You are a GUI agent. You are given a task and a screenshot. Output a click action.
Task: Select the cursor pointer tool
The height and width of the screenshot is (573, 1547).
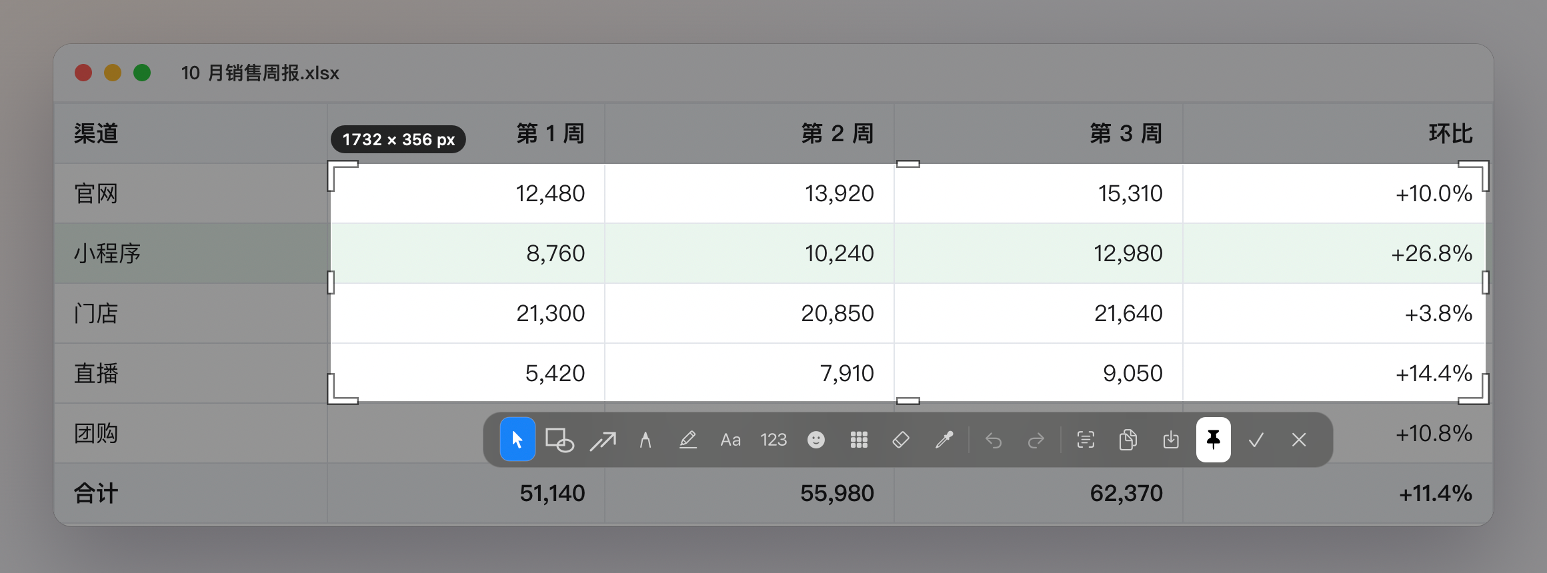[x=517, y=440]
